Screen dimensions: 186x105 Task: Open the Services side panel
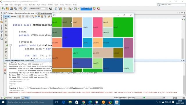coord(1,29)
